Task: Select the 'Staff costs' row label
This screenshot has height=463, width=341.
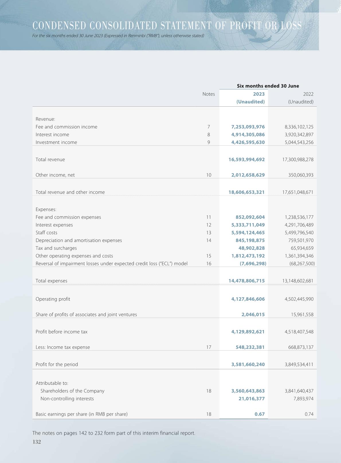Action: [46, 233]
